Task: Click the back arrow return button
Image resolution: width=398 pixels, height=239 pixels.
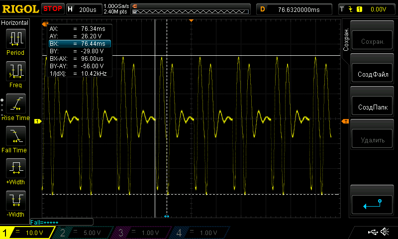Action: [372, 205]
